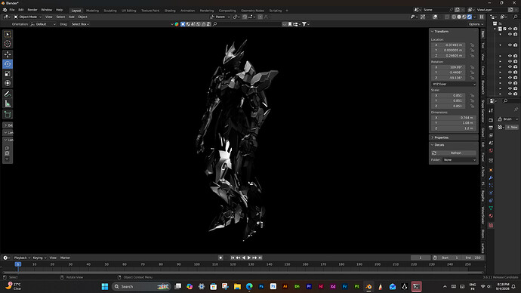Open the Decals Folder None dropdown
The width and height of the screenshot is (521, 293).
click(x=460, y=160)
